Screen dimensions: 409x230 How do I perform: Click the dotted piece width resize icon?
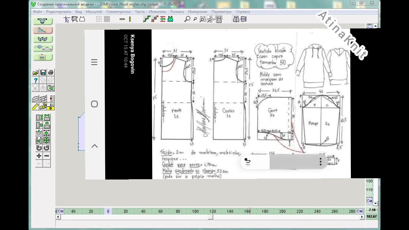pyautogui.click(x=47, y=125)
